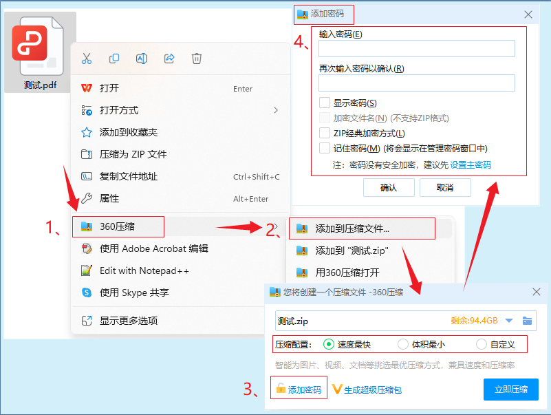The height and width of the screenshot is (415, 551).
Task: Click the Skype icon
Action: point(87,292)
